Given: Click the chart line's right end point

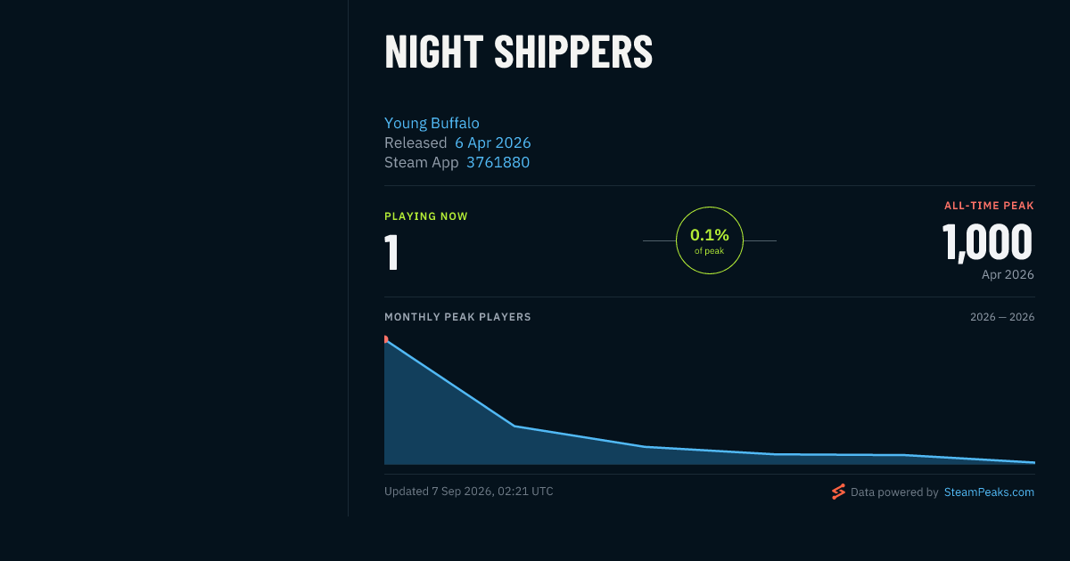Looking at the screenshot, I should 1033,462.
